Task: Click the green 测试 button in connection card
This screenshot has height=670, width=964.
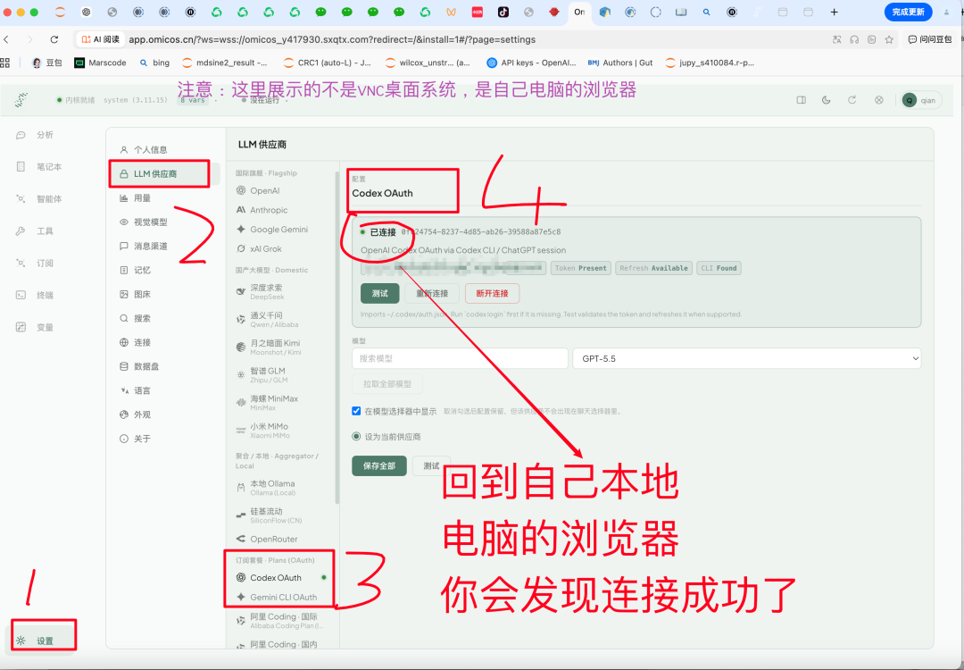Action: pyautogui.click(x=380, y=294)
